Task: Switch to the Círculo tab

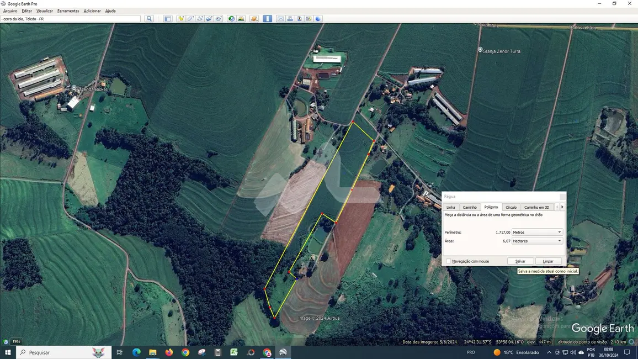Action: [x=511, y=207]
